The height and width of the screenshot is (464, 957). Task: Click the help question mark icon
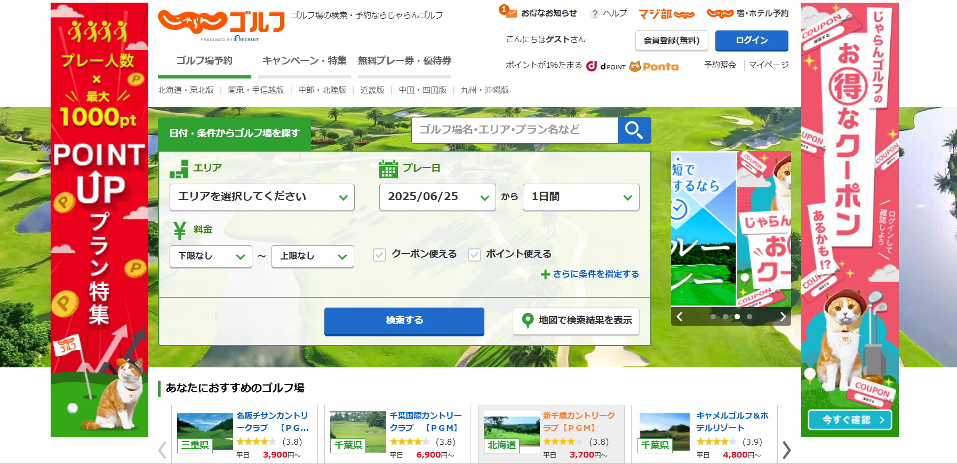pyautogui.click(x=594, y=14)
